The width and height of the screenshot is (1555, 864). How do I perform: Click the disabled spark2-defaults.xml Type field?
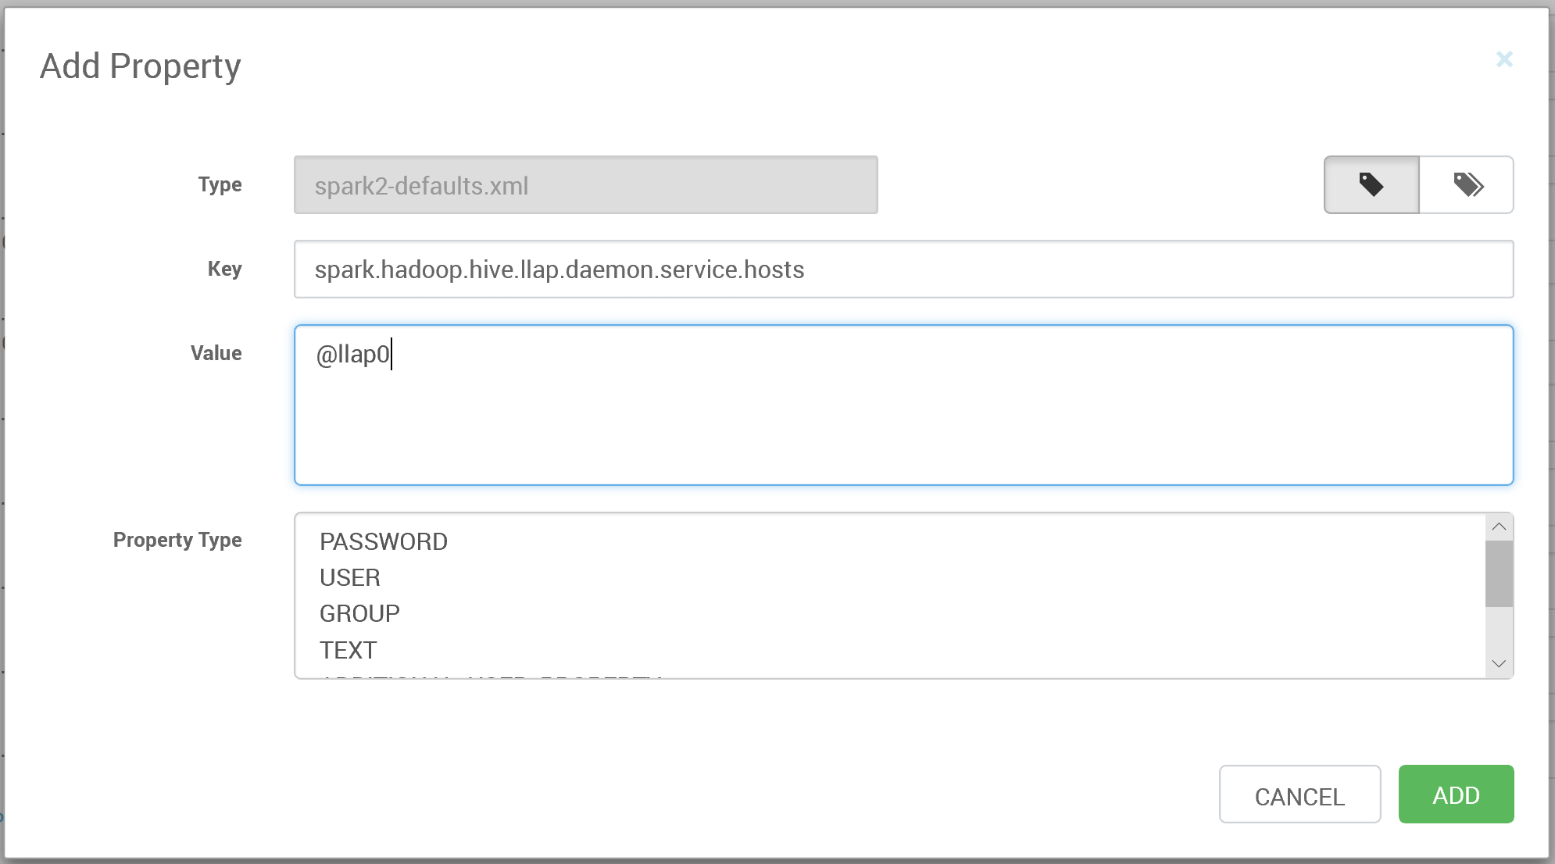pos(585,185)
